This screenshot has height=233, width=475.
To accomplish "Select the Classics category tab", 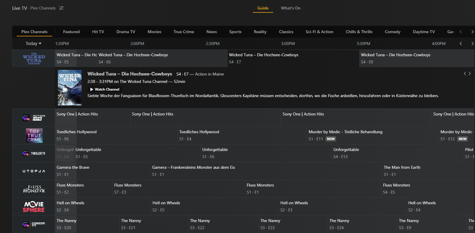I will pos(286,32).
